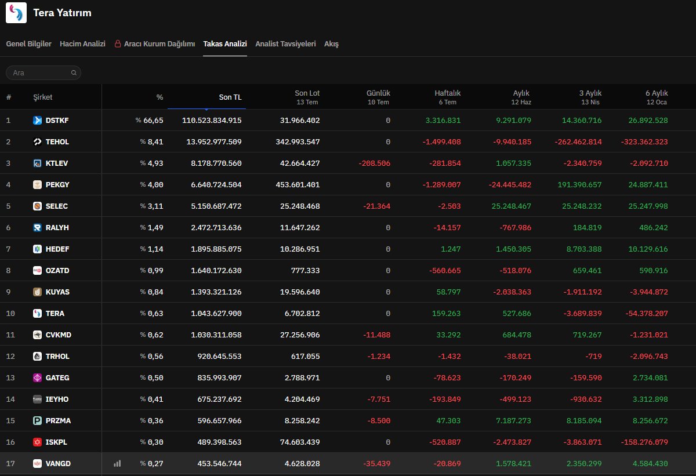Click the TEHOL company logo icon

[x=38, y=142]
